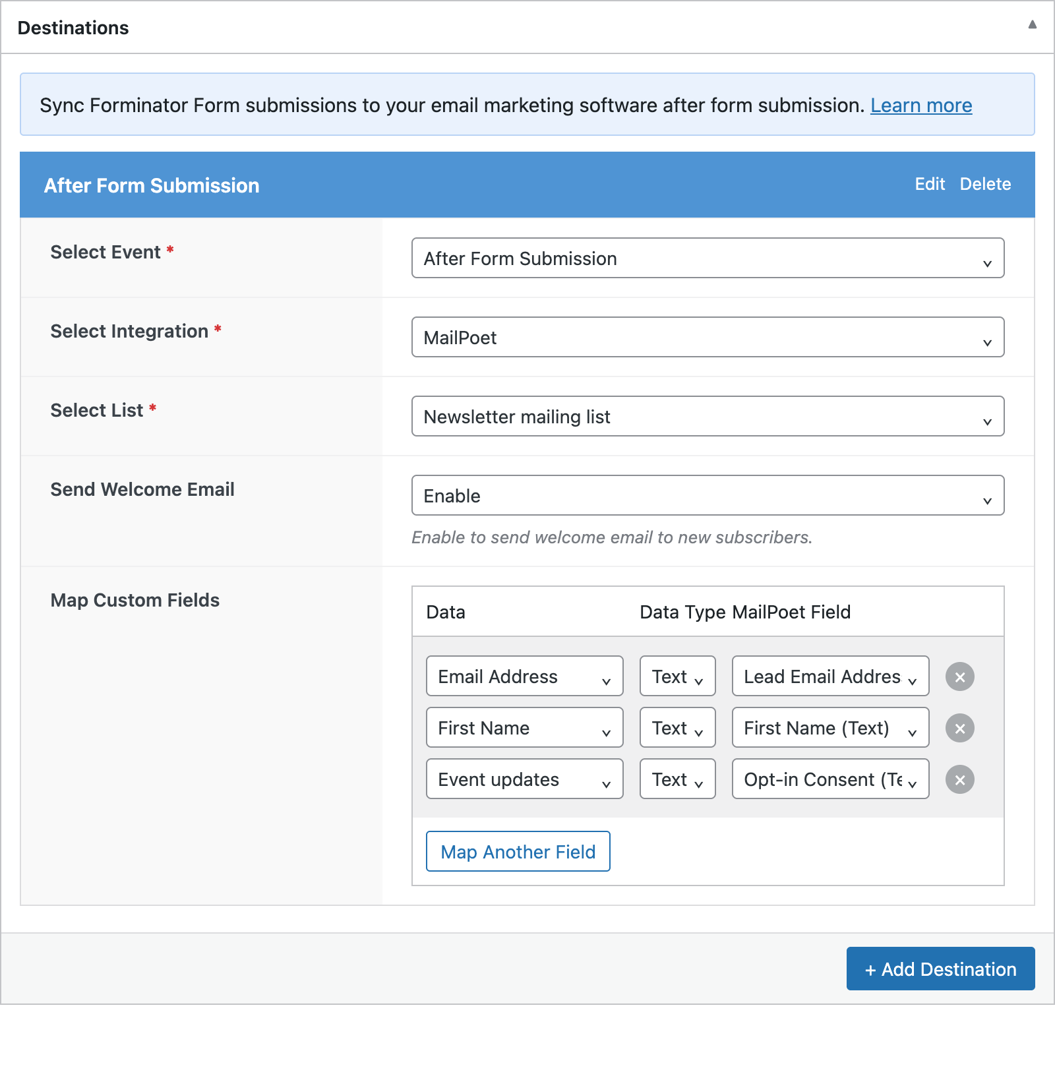Remove the First Name field mapping
This screenshot has width=1055, height=1080.
(x=959, y=728)
